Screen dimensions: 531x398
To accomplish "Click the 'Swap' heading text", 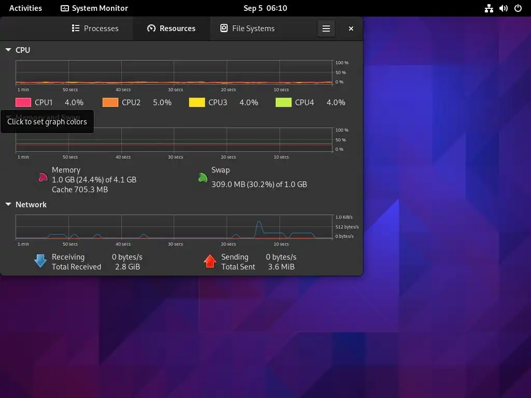I will (220, 170).
